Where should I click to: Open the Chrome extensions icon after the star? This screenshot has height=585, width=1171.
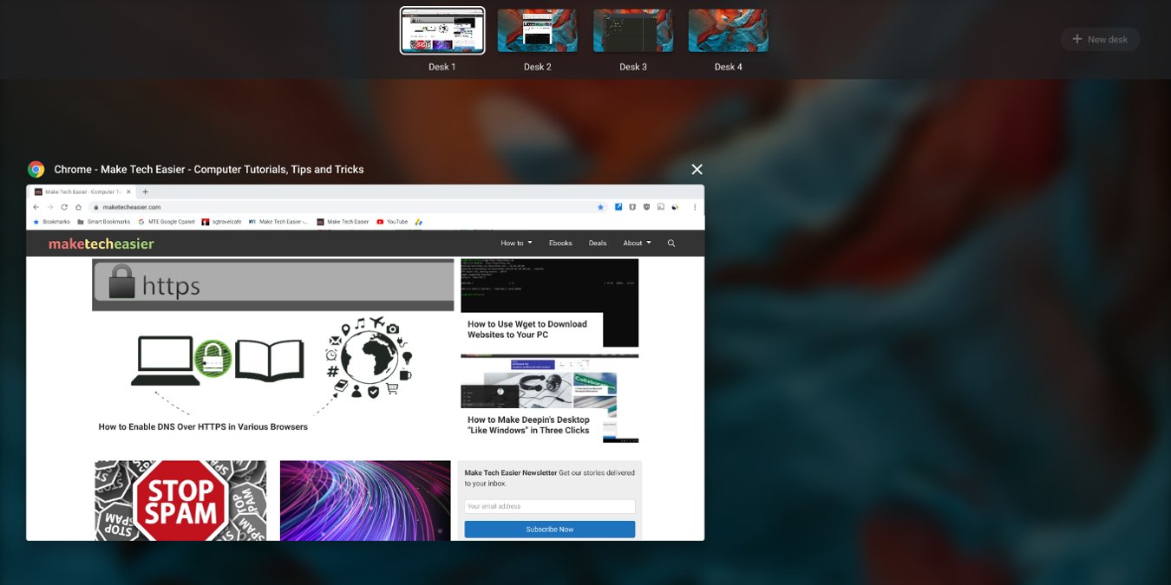point(618,206)
